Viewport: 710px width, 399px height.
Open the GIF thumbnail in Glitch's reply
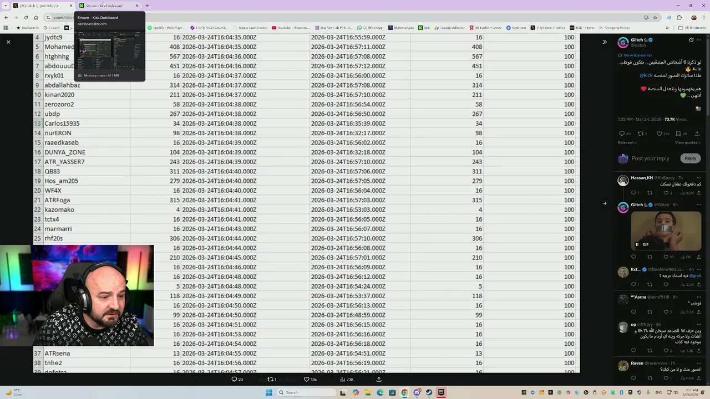[x=666, y=231]
